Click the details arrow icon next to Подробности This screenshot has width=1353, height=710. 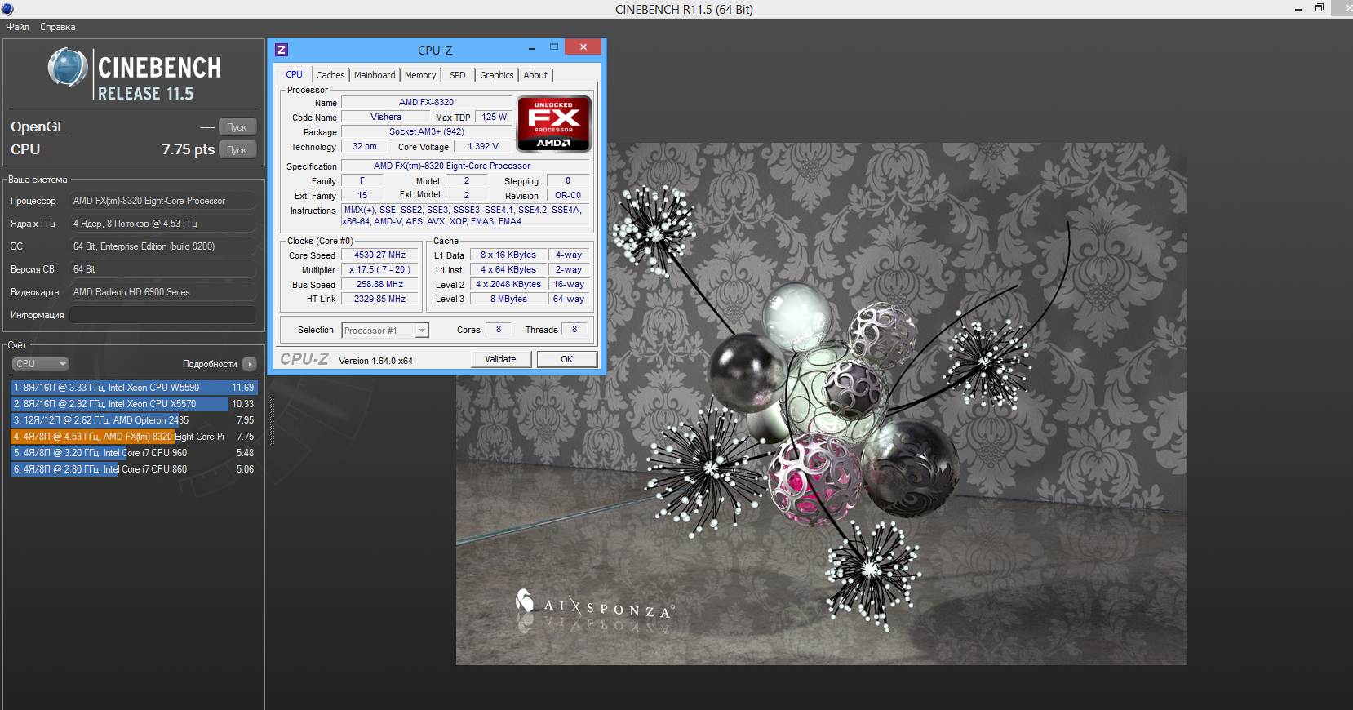(250, 364)
